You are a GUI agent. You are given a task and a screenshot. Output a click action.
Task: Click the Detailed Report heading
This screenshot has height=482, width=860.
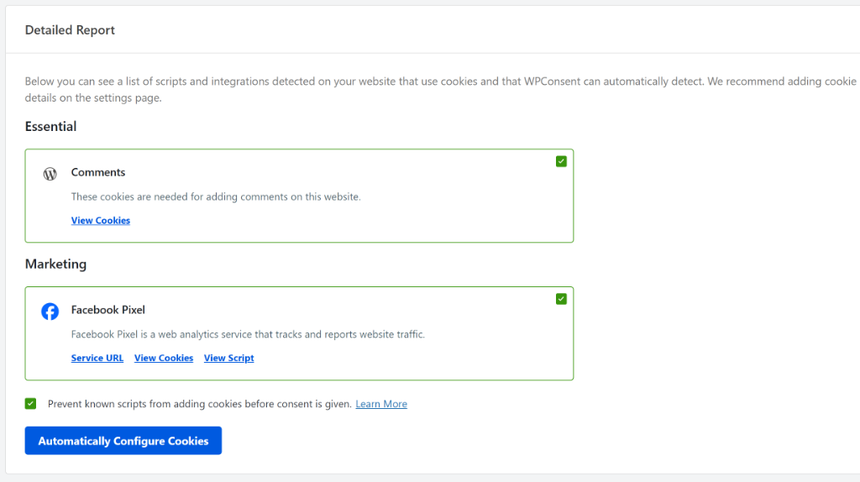pyautogui.click(x=70, y=30)
